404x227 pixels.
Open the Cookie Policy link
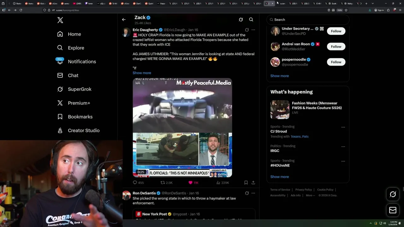pos(325,190)
